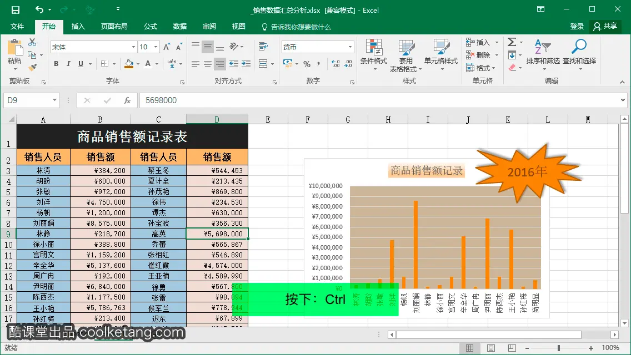Viewport: 631px width, 355px height.
Task: Switch to the 页面布局 Page Layout tab
Action: [114, 27]
